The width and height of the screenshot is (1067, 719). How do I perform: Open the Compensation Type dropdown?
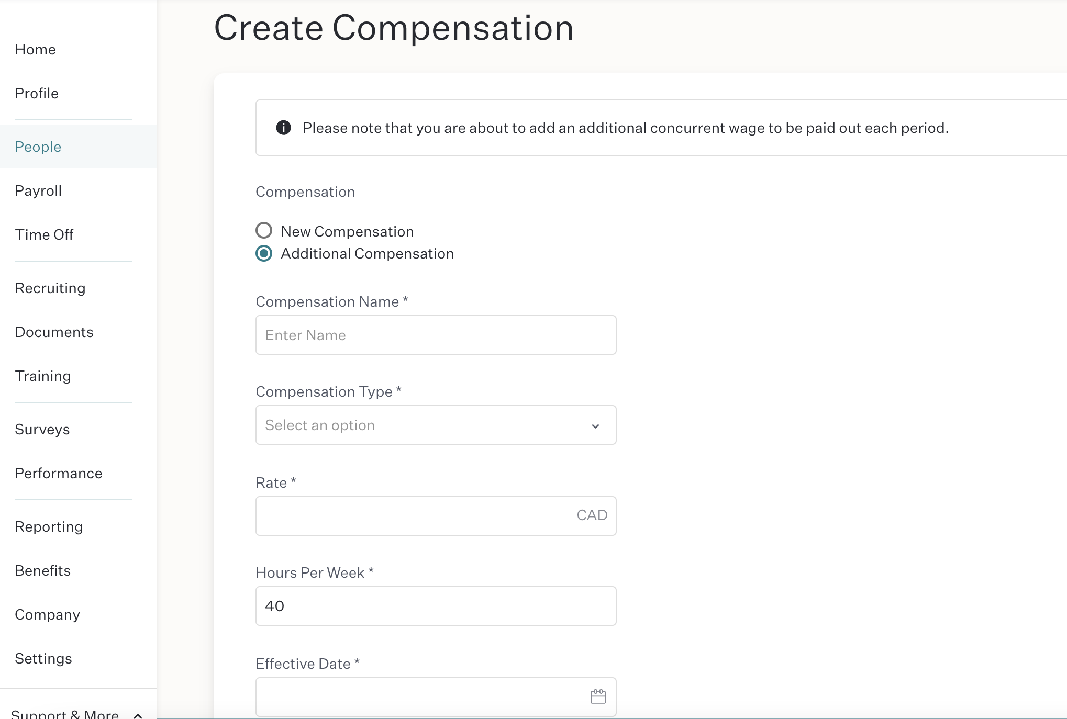436,425
